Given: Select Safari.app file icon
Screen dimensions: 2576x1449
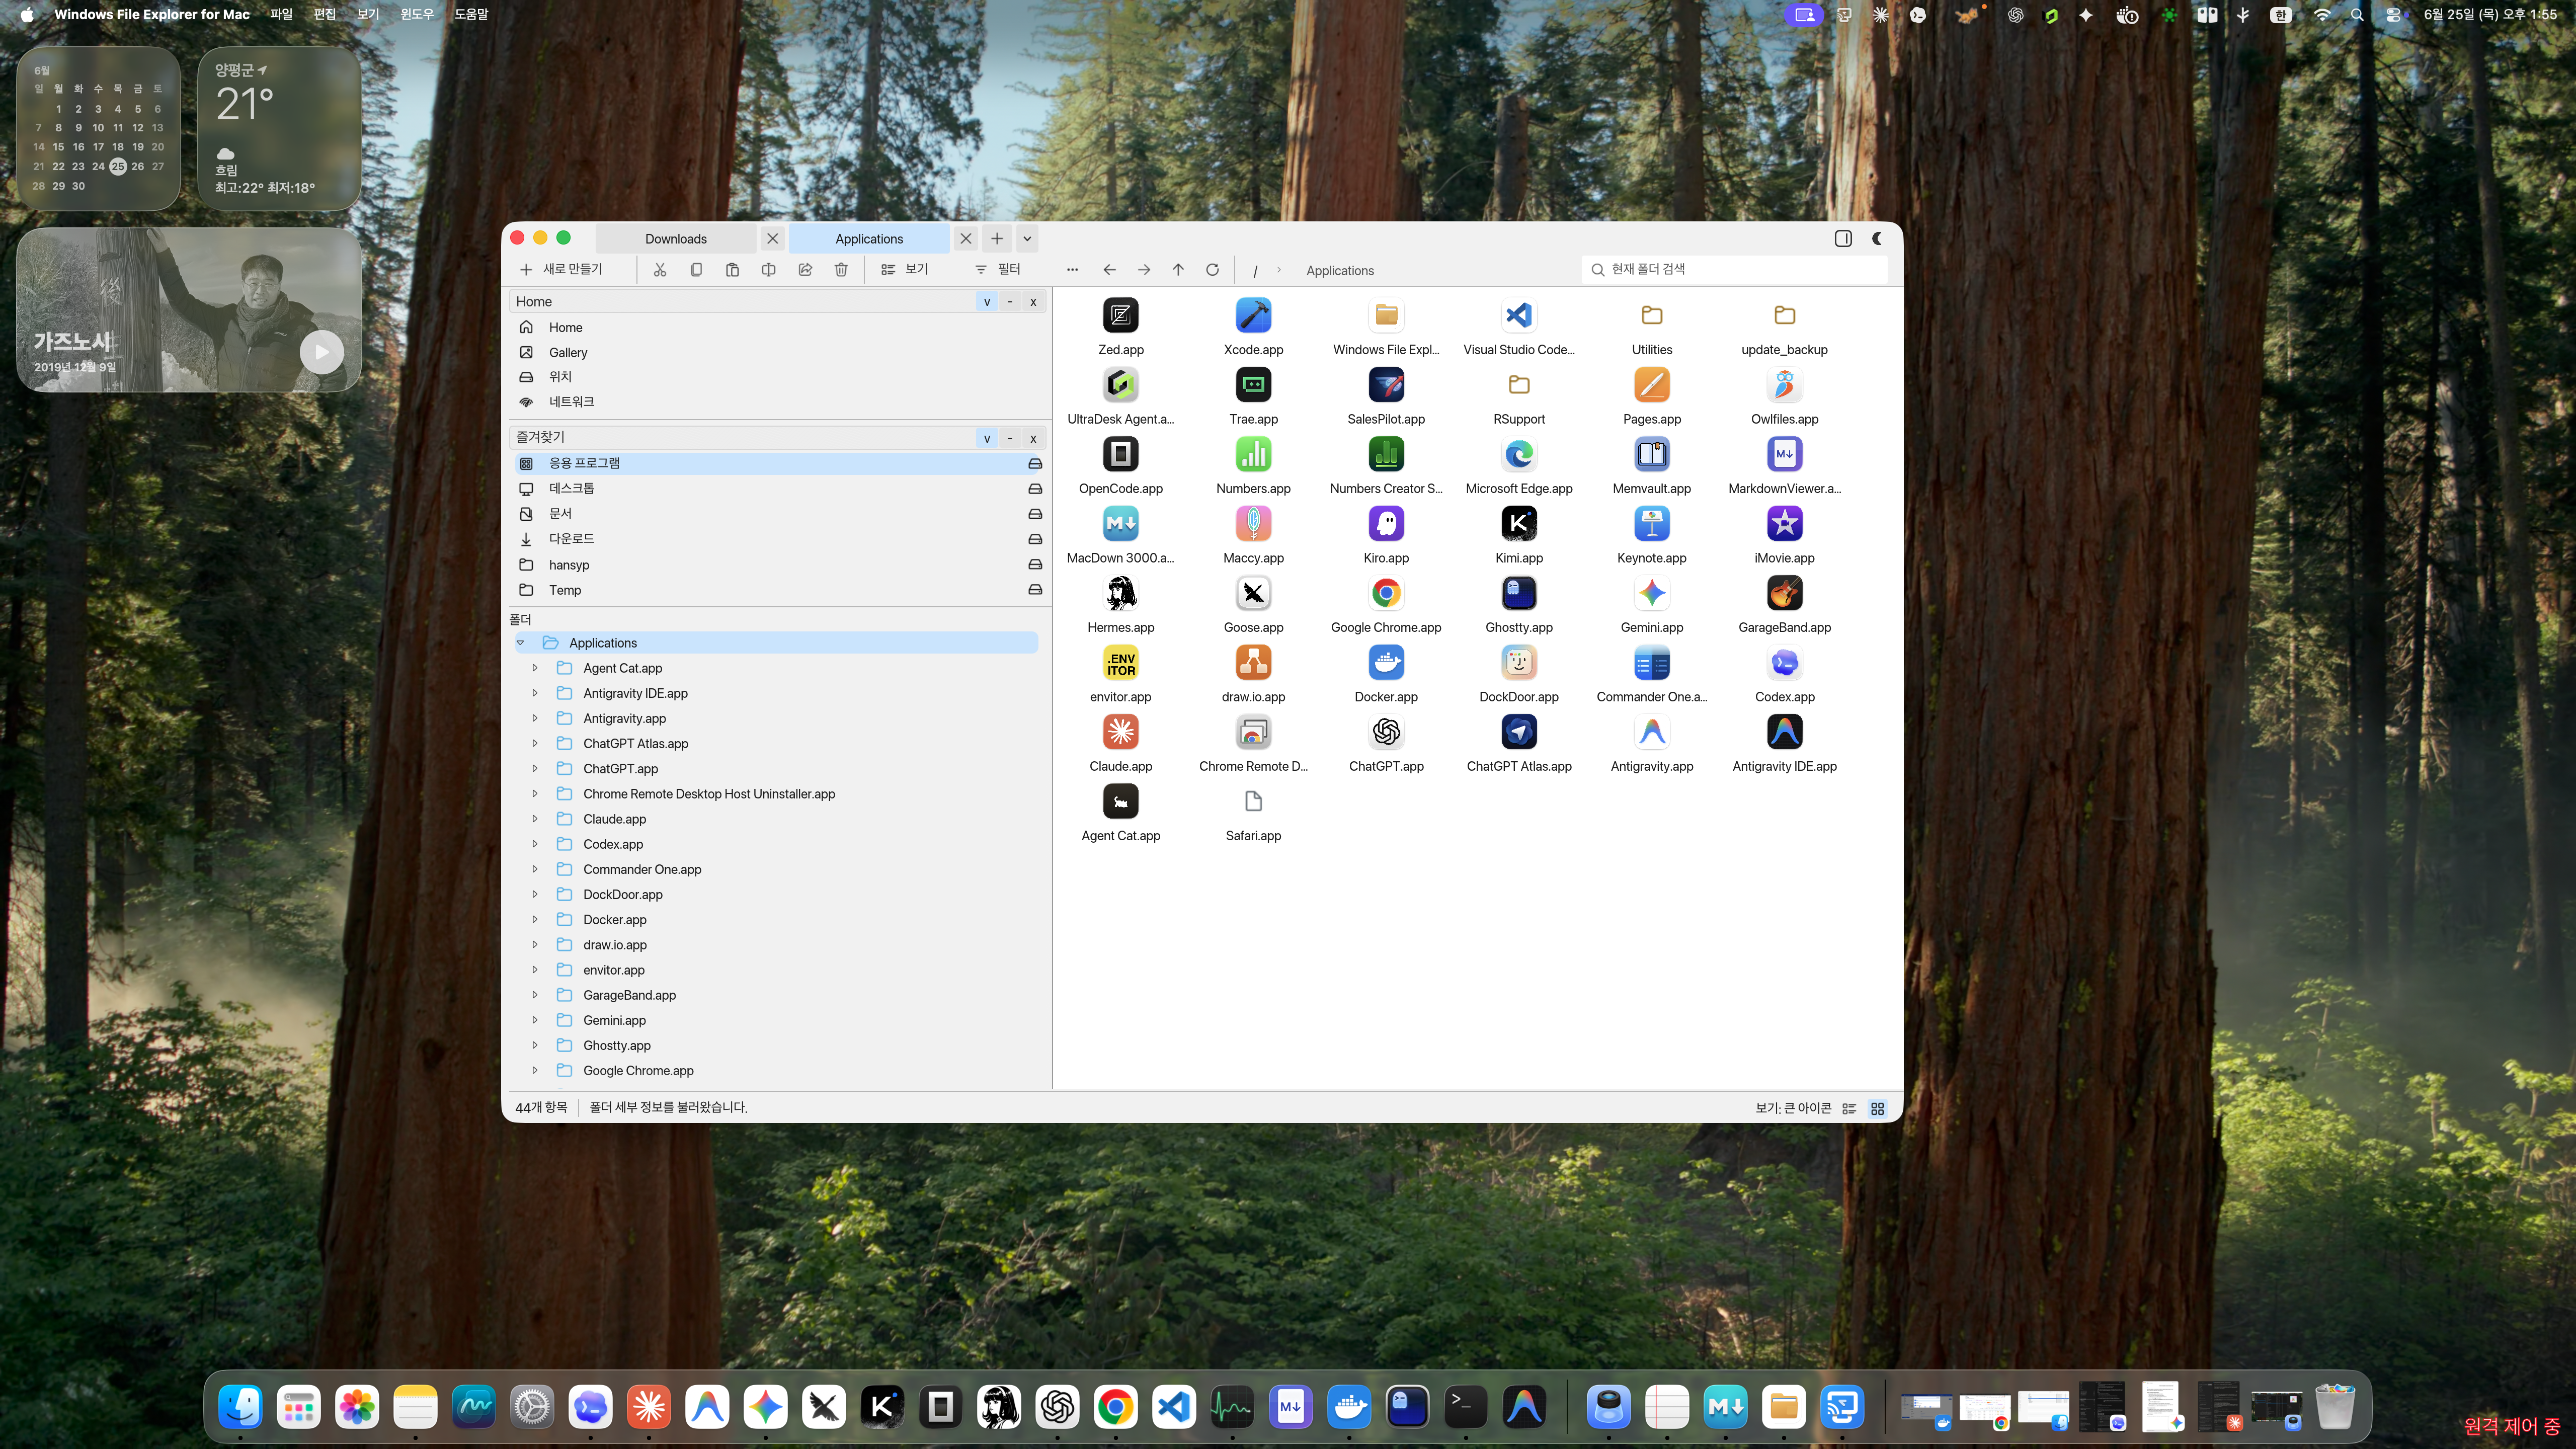Looking at the screenshot, I should click(x=1253, y=802).
